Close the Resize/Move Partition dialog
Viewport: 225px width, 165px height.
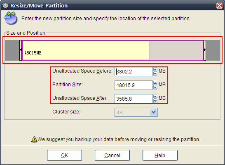click(219, 6)
